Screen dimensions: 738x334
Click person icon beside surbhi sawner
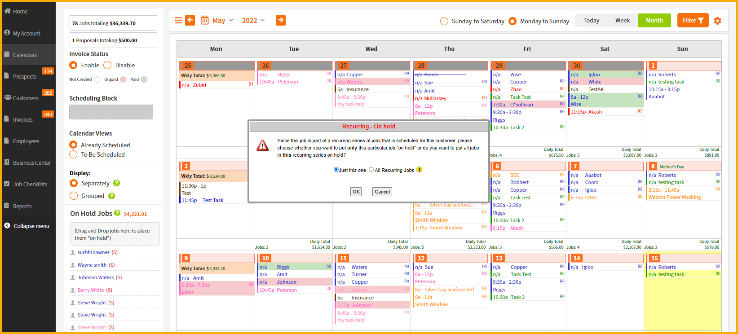(73, 252)
